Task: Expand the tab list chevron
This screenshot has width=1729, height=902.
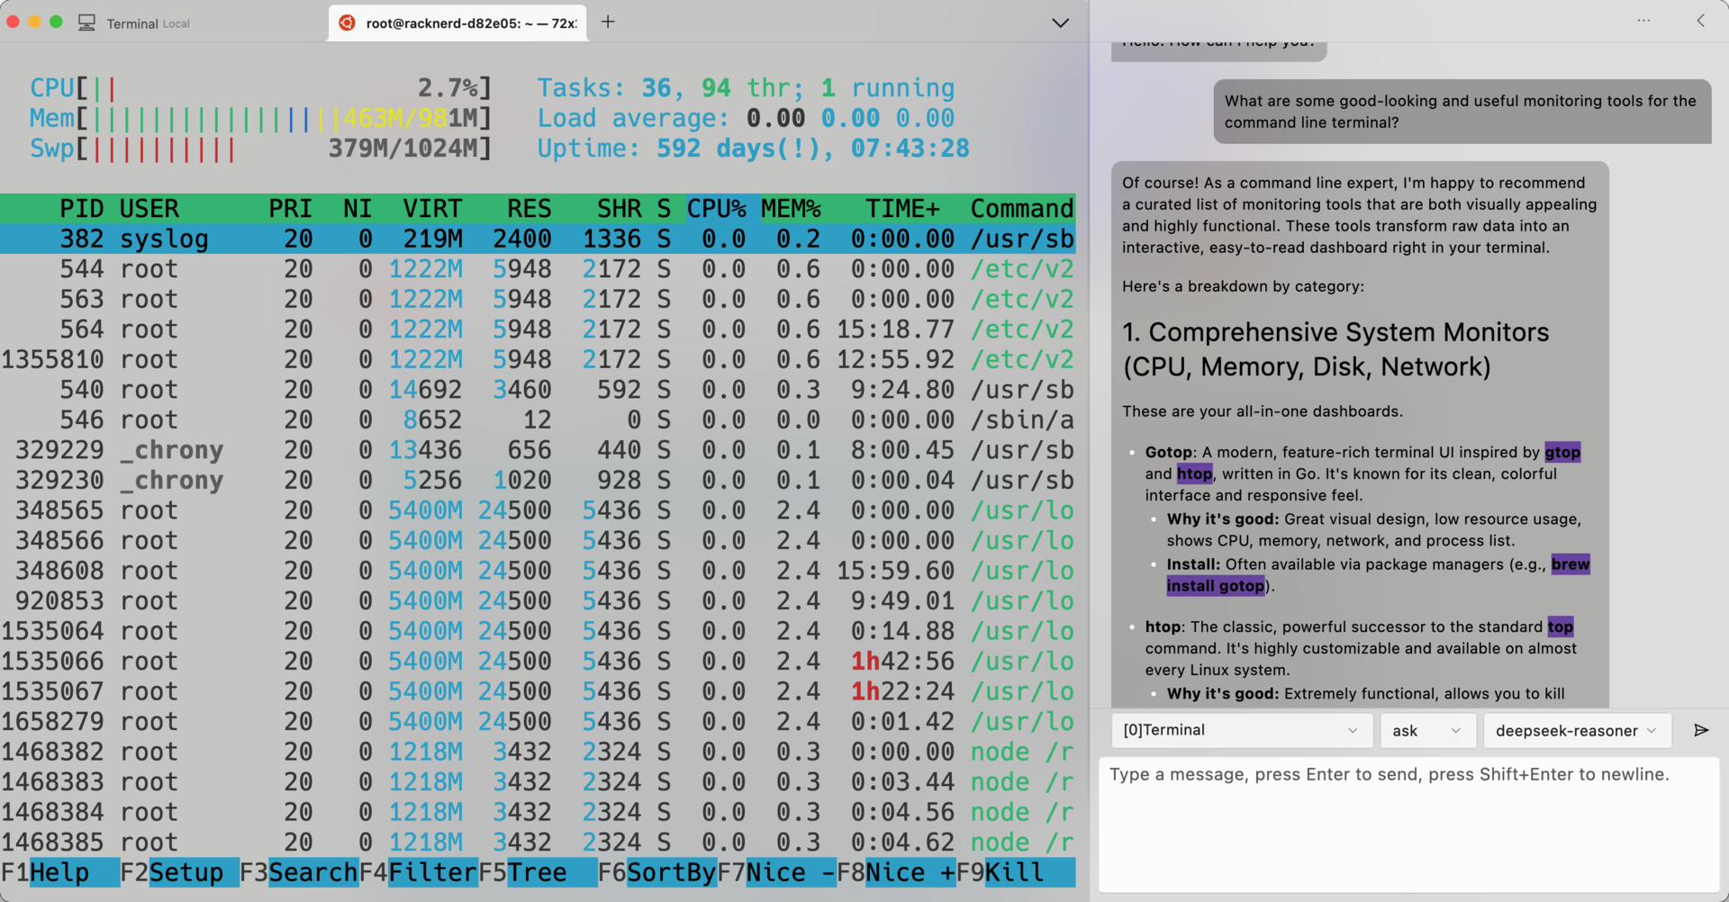Action: point(1060,23)
